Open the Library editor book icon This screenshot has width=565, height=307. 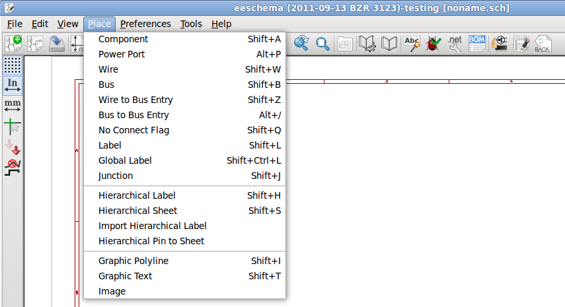[x=367, y=44]
